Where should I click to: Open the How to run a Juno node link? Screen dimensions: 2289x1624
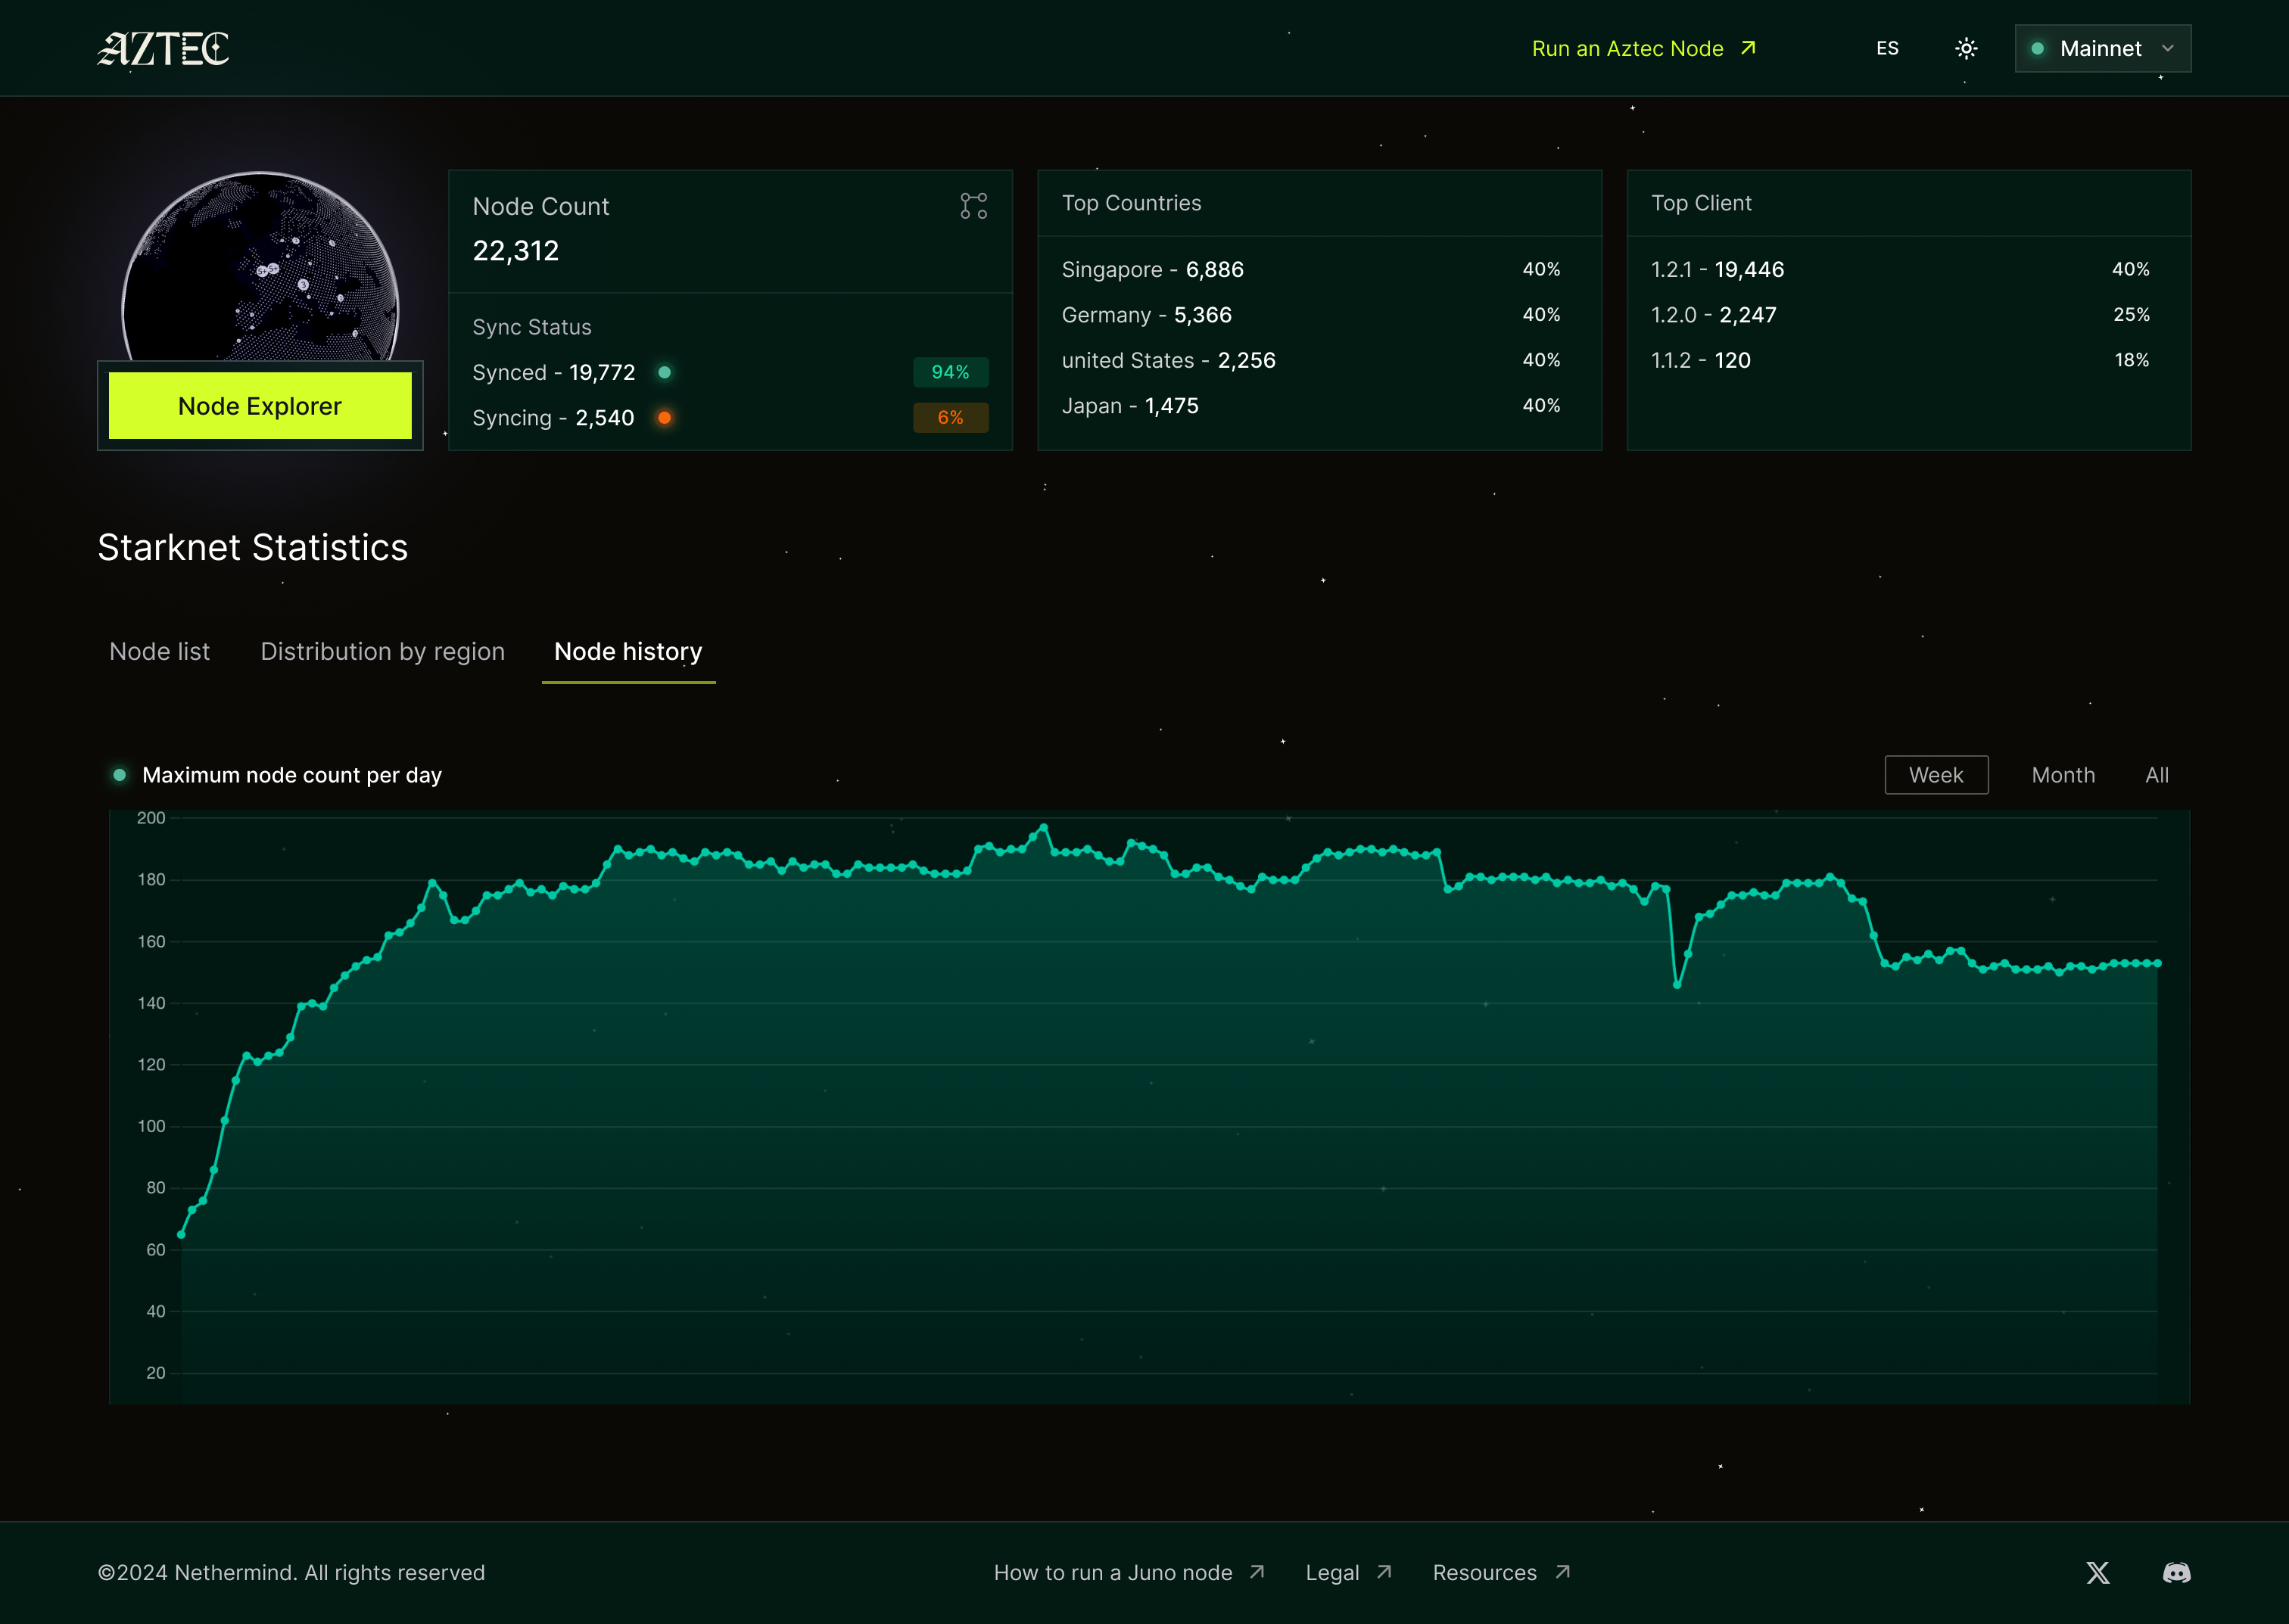1113,1572
